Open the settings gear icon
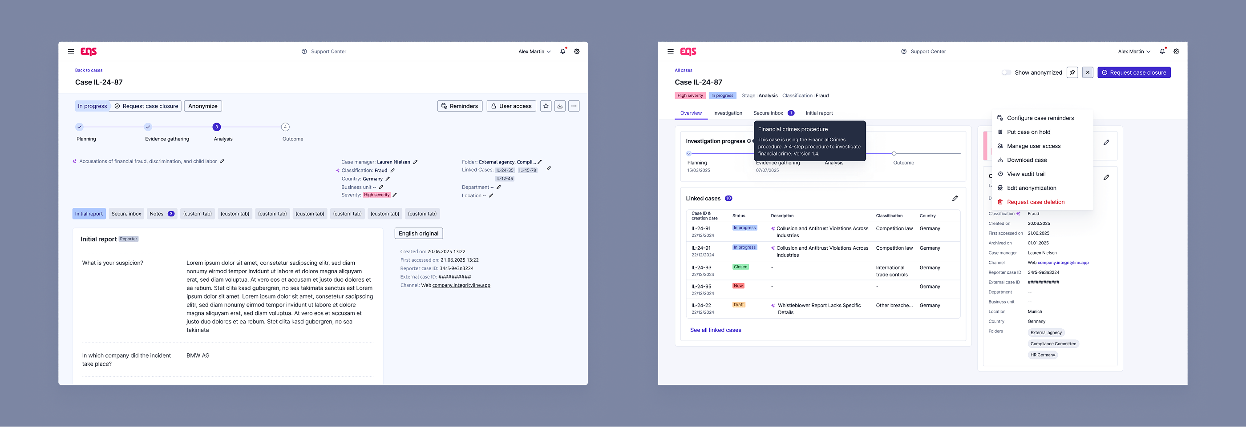Image resolution: width=1246 pixels, height=427 pixels. 577,51
